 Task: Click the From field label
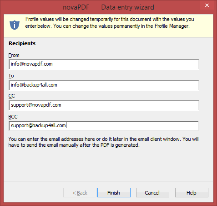point(14,55)
